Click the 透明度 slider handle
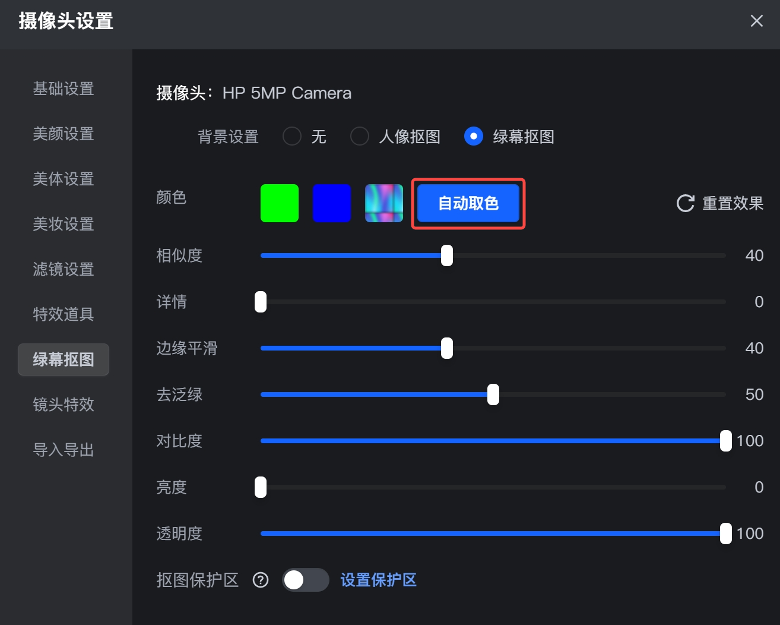The image size is (780, 625). (x=725, y=534)
